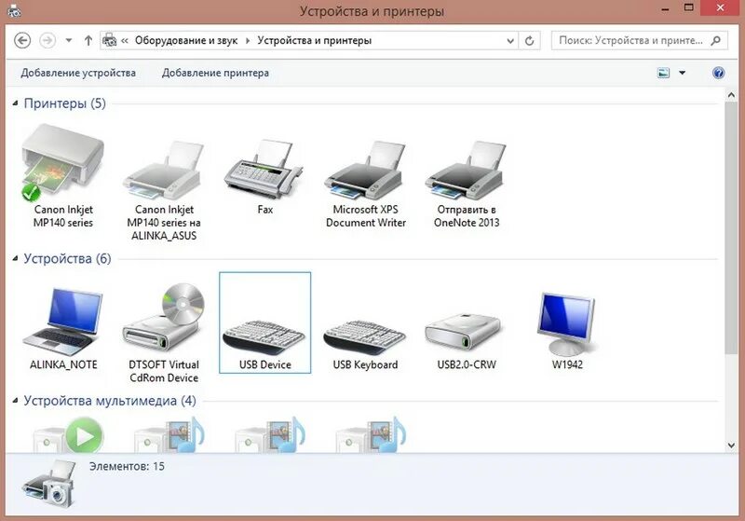
Task: Collapse the Устройства мультимедиа (4) group
Action: (x=15, y=400)
